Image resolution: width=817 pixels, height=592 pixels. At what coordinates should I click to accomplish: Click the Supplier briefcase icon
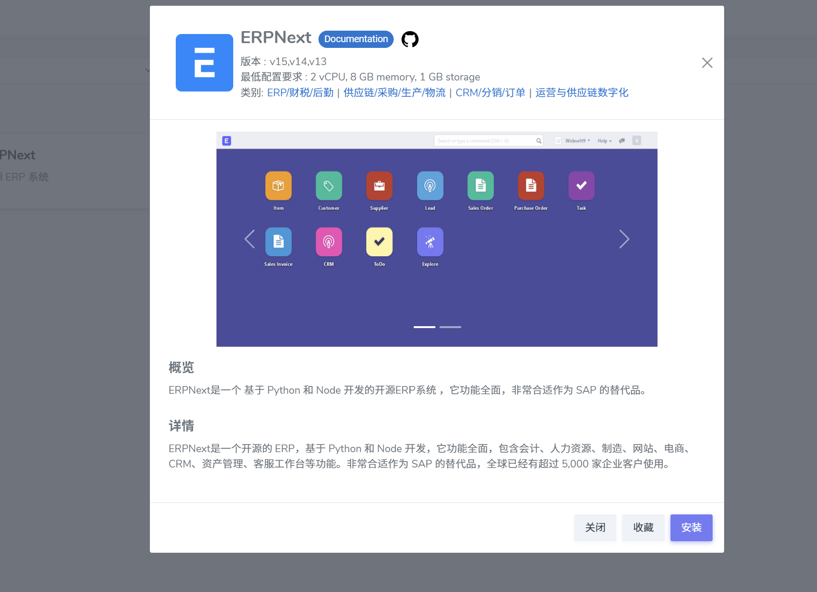[x=379, y=185]
